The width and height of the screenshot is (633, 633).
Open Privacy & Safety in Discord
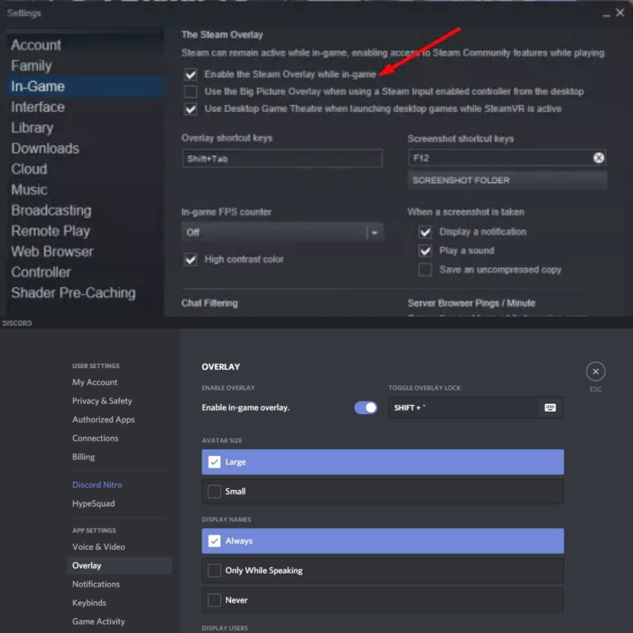[102, 401]
